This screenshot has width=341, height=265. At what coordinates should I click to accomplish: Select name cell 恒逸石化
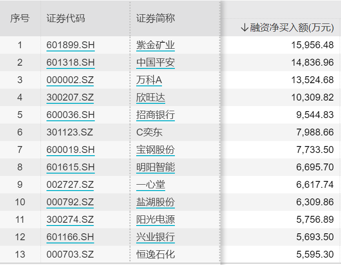pyautogui.click(x=156, y=254)
